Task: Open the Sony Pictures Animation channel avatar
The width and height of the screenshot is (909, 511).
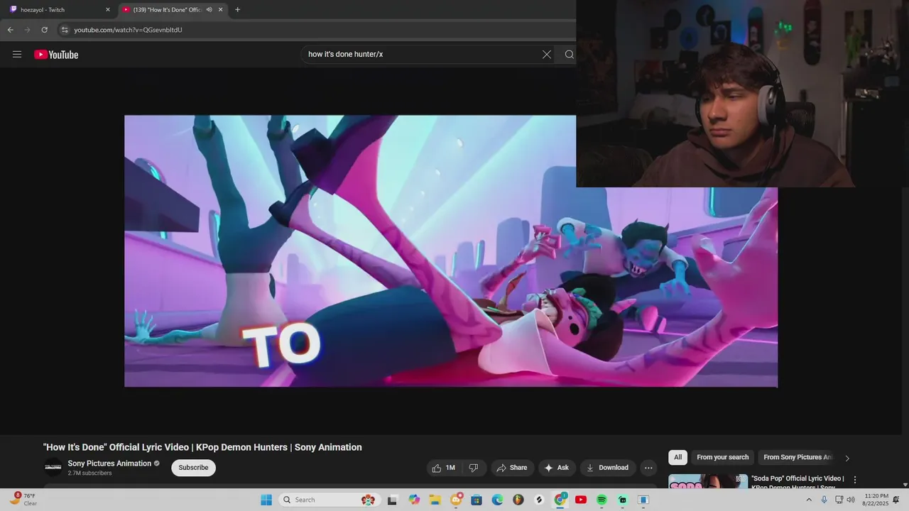Action: (x=53, y=466)
